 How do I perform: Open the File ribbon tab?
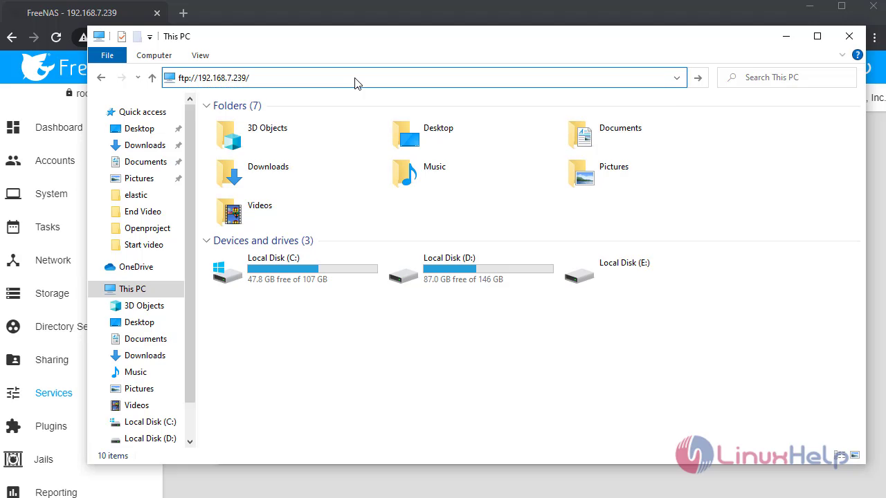tap(107, 55)
